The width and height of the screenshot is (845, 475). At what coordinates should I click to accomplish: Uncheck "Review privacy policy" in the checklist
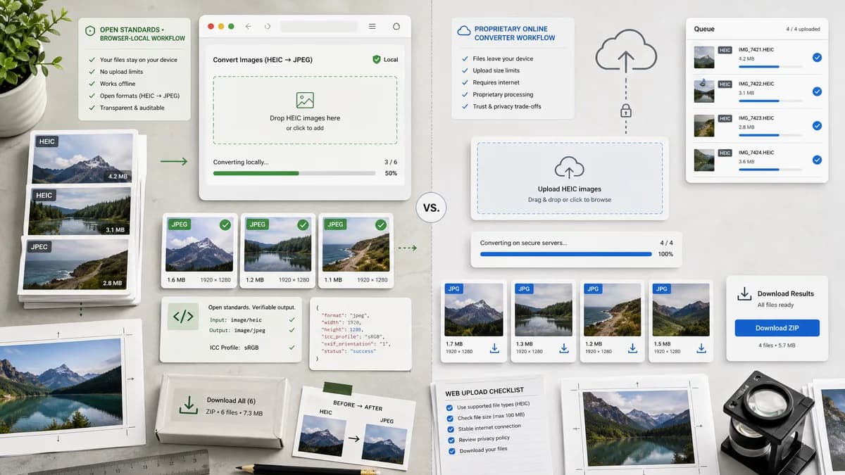[x=451, y=440]
